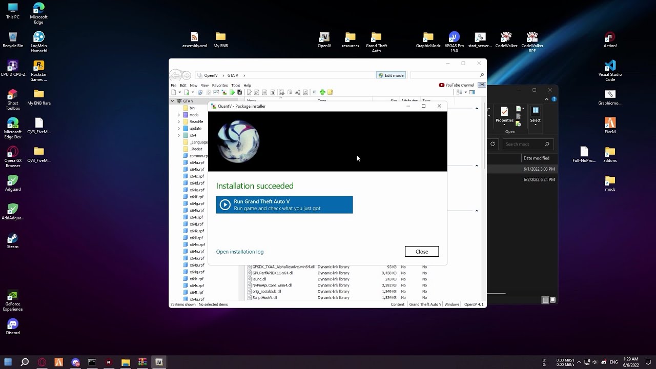Image resolution: width=656 pixels, height=369 pixels.
Task: Open YouTube channel link in OpenIV
Action: click(x=456, y=85)
